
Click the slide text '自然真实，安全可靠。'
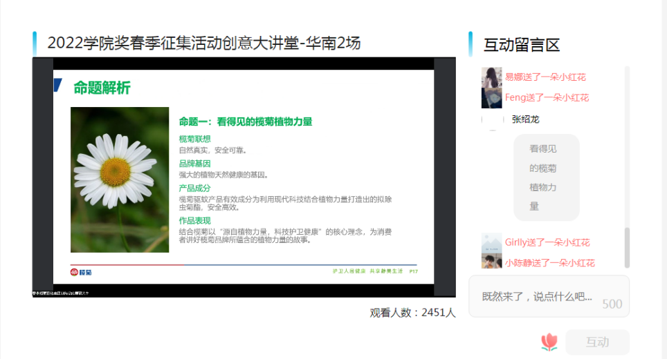(x=213, y=151)
